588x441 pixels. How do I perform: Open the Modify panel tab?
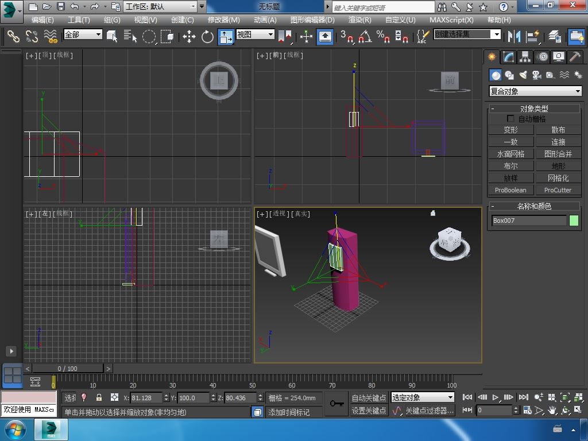click(508, 57)
